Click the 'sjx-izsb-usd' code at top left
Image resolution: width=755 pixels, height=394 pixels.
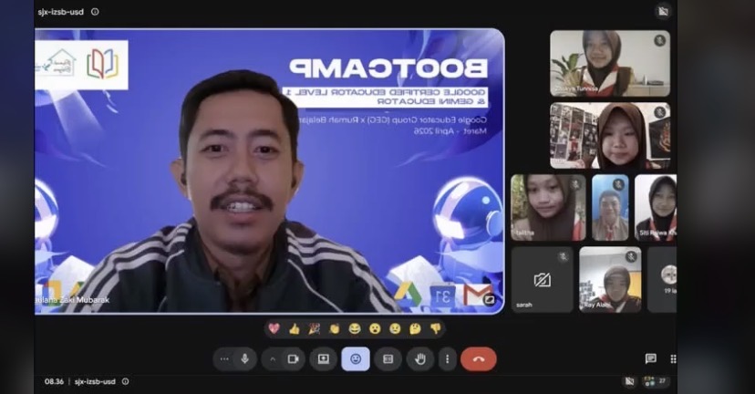point(61,12)
